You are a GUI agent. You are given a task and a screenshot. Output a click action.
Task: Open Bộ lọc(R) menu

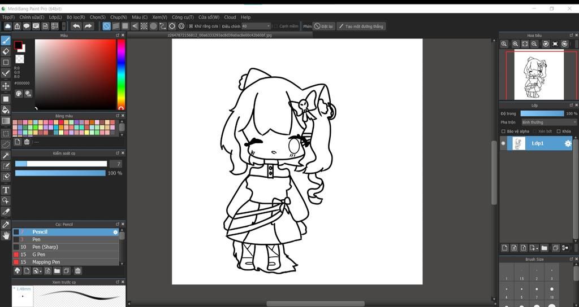(76, 17)
